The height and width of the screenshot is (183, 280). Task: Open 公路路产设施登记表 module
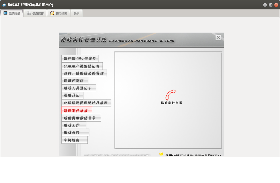click(82, 66)
